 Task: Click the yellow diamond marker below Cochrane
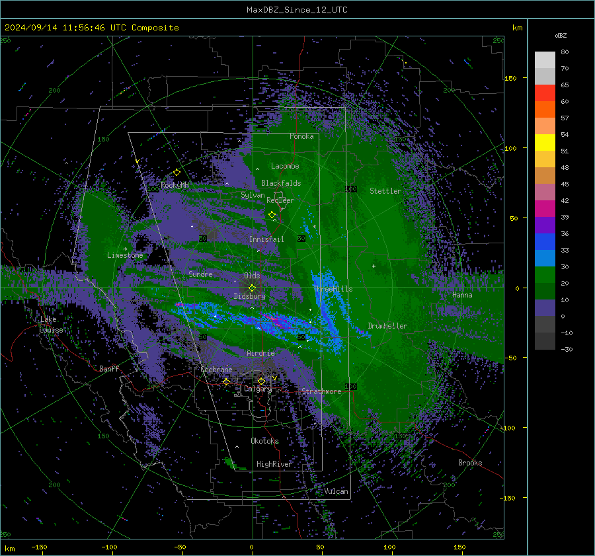pos(226,381)
